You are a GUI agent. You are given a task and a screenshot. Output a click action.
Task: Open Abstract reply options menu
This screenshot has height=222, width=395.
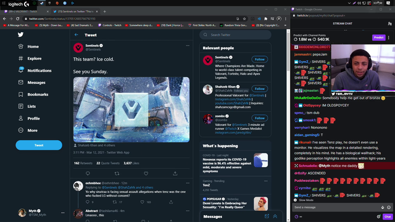188,211
